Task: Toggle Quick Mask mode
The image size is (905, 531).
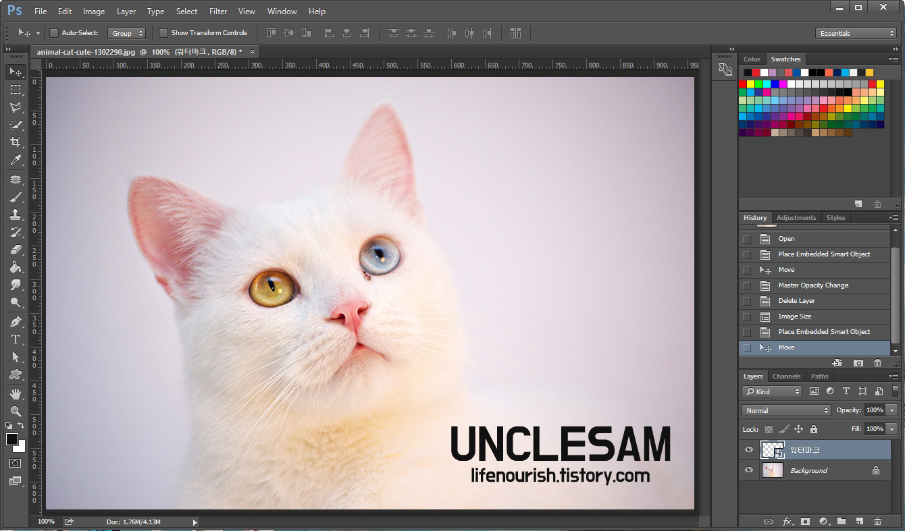Action: click(x=15, y=464)
